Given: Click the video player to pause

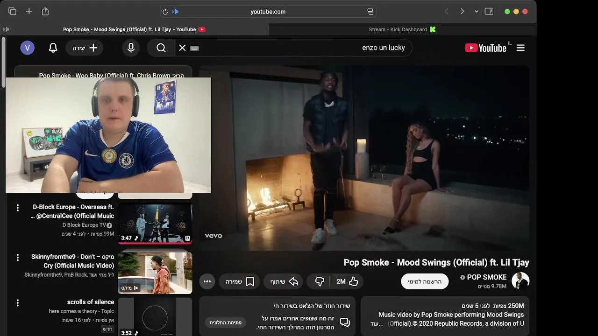Looking at the screenshot, I should coord(364,158).
